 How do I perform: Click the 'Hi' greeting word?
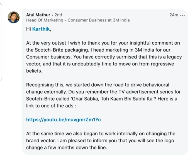pos(28,29)
